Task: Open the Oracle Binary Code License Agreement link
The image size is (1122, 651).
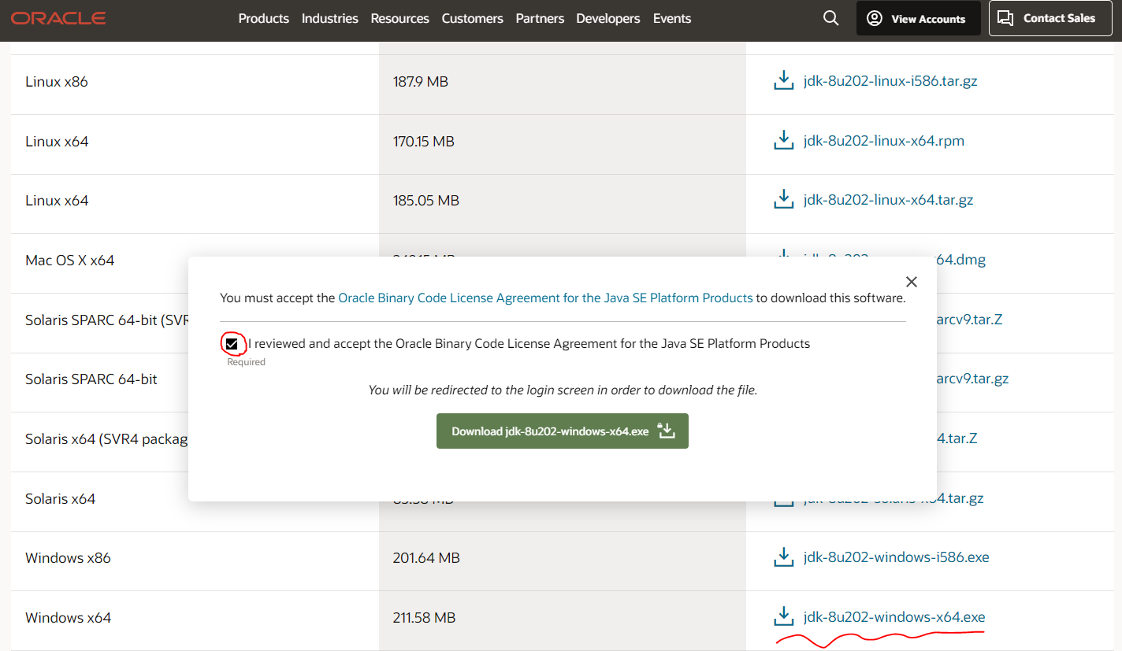Action: 545,298
